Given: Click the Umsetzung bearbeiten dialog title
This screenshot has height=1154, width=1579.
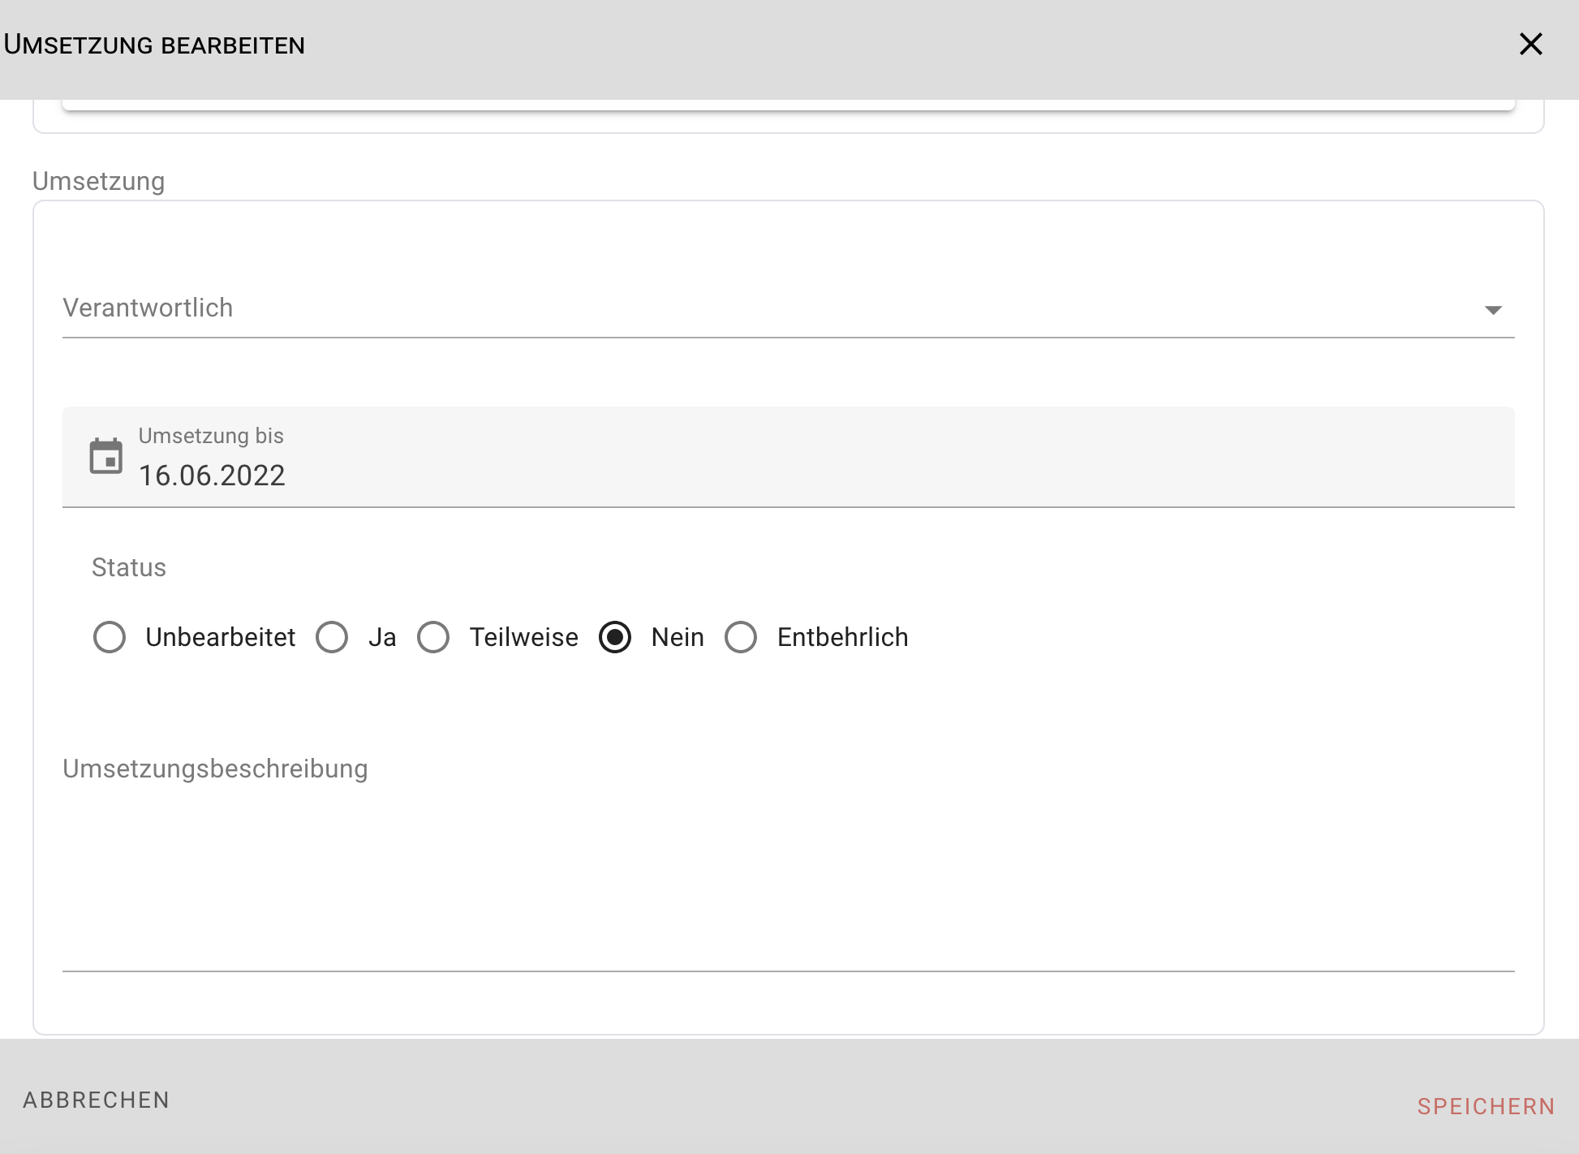Looking at the screenshot, I should point(154,45).
